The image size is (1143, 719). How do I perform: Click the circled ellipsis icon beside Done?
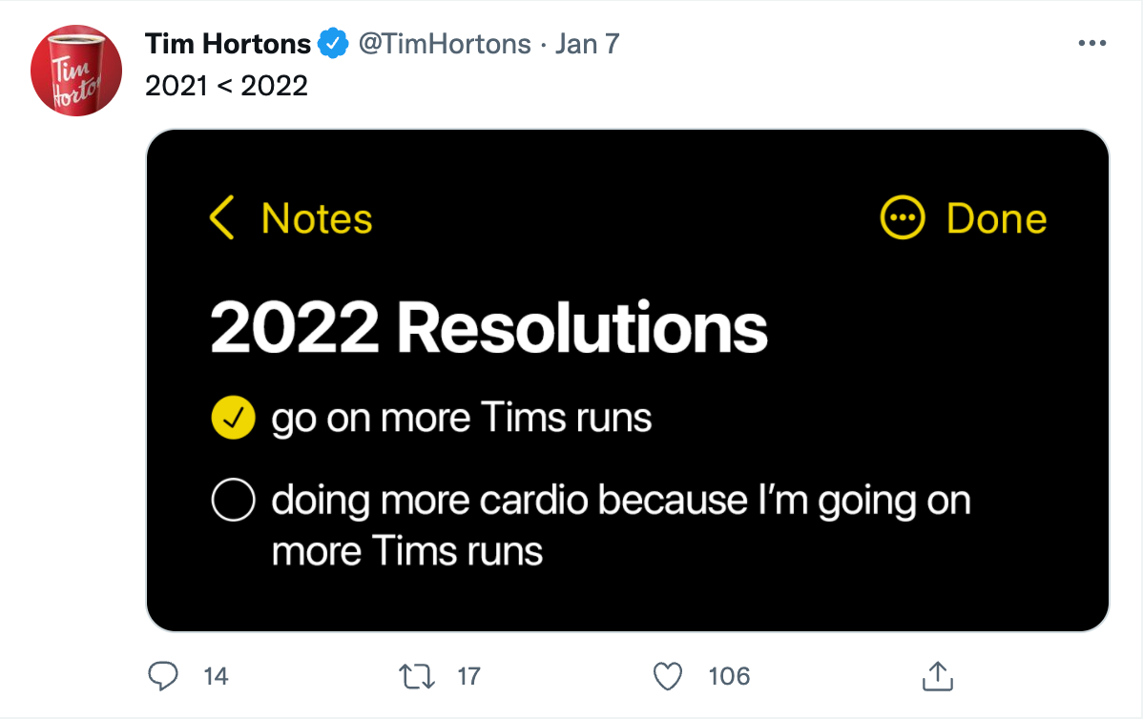click(x=903, y=217)
